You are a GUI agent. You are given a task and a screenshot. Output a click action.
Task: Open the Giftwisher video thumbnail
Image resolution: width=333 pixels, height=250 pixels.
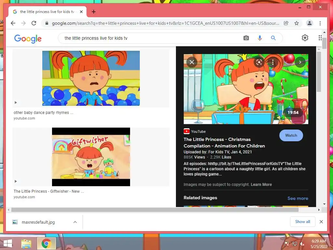pyautogui.click(x=91, y=157)
